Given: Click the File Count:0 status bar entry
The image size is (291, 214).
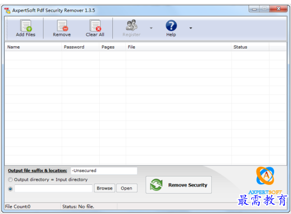Looking at the screenshot, I should coord(18,207).
